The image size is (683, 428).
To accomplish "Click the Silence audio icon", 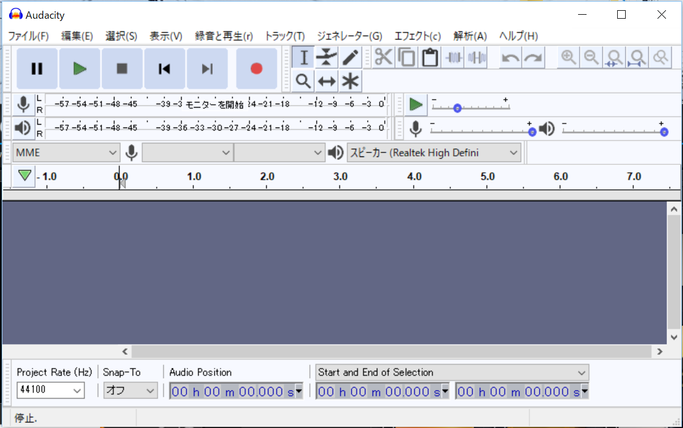I will point(477,57).
